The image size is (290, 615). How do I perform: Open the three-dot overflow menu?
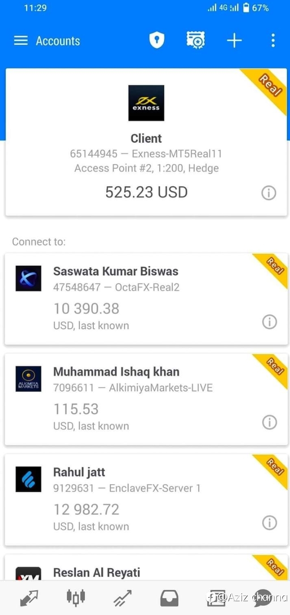[x=273, y=41]
